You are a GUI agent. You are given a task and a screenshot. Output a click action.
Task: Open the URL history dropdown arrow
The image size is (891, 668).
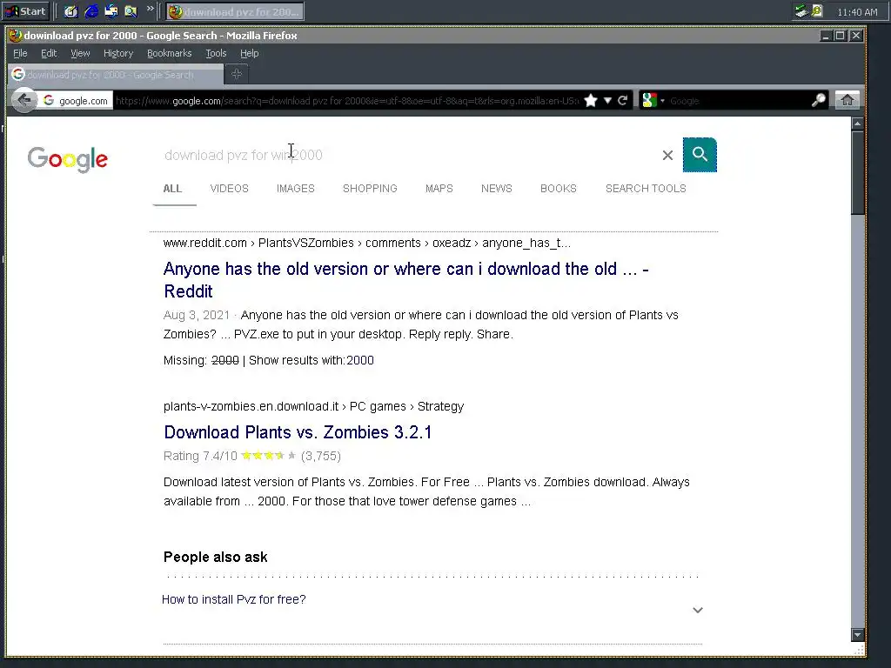point(607,101)
